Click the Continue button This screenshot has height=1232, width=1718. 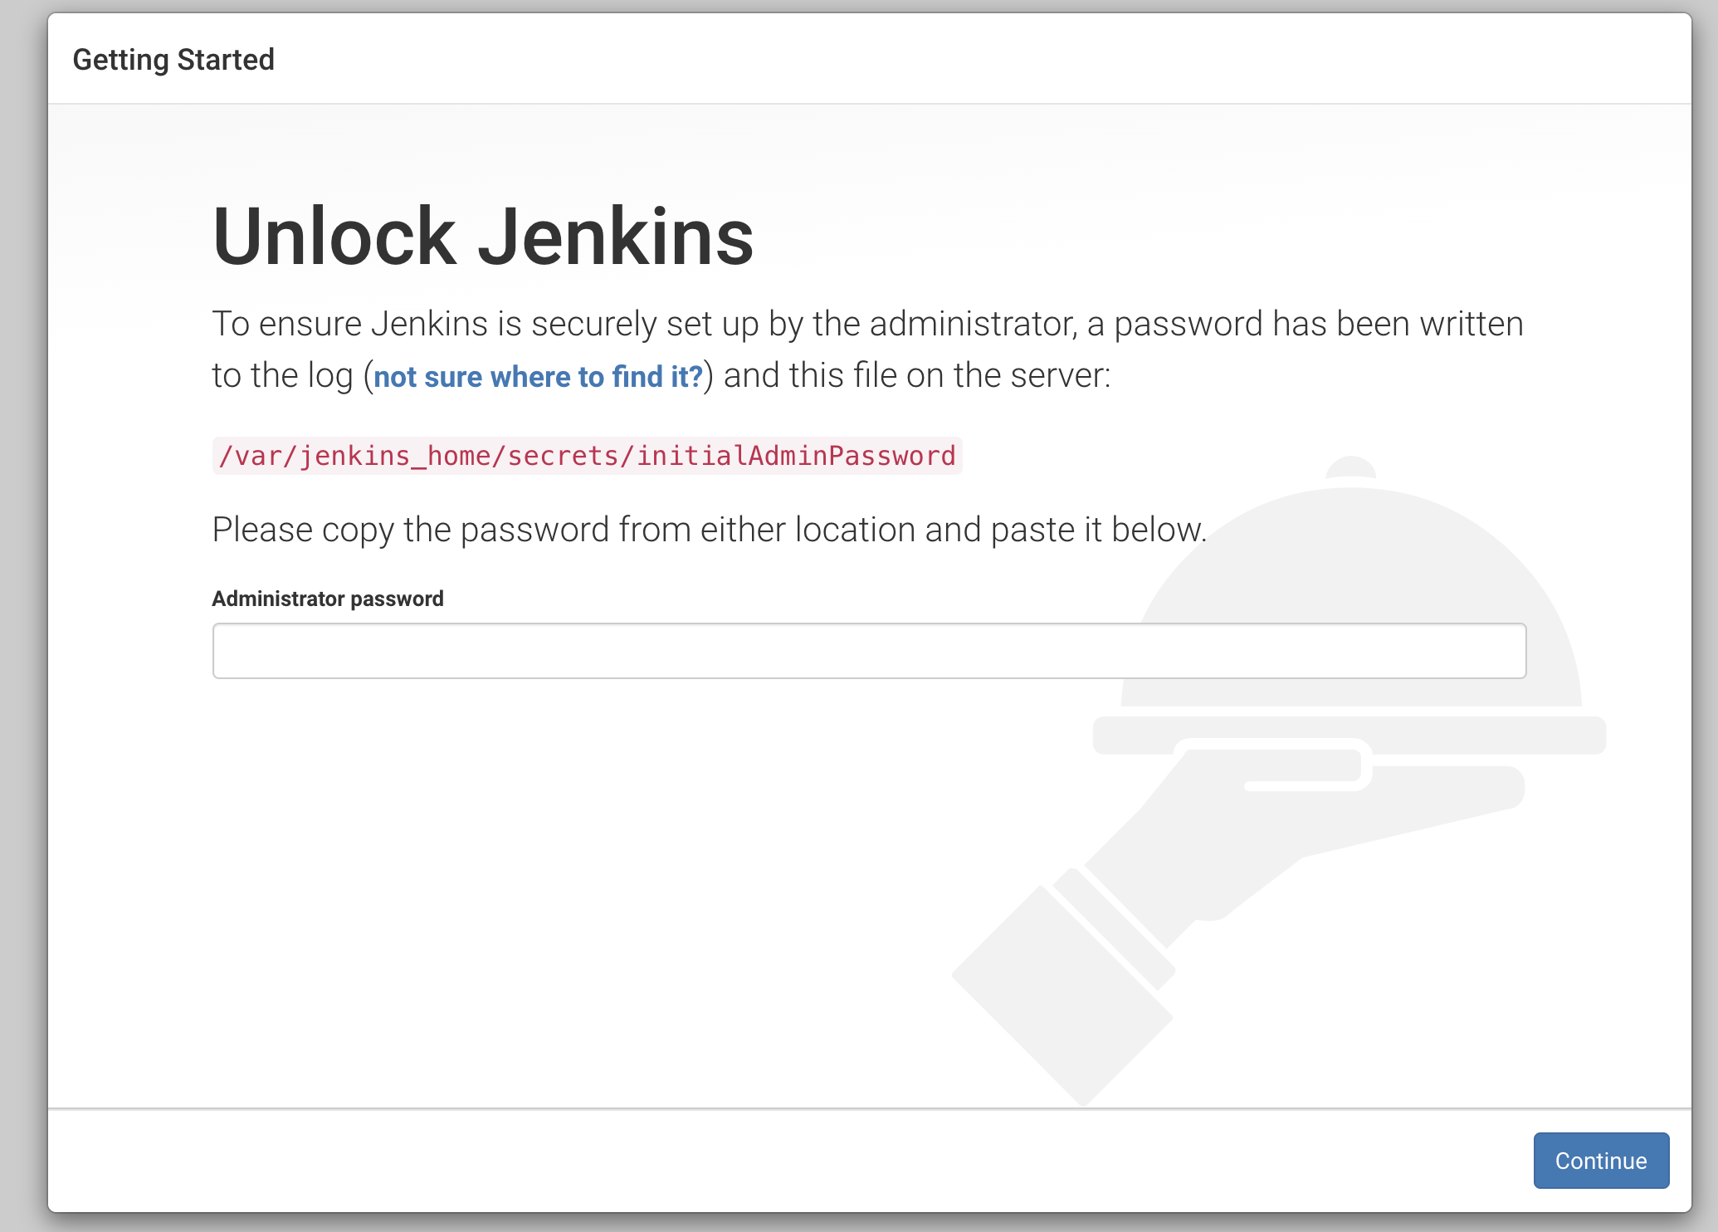tap(1600, 1160)
